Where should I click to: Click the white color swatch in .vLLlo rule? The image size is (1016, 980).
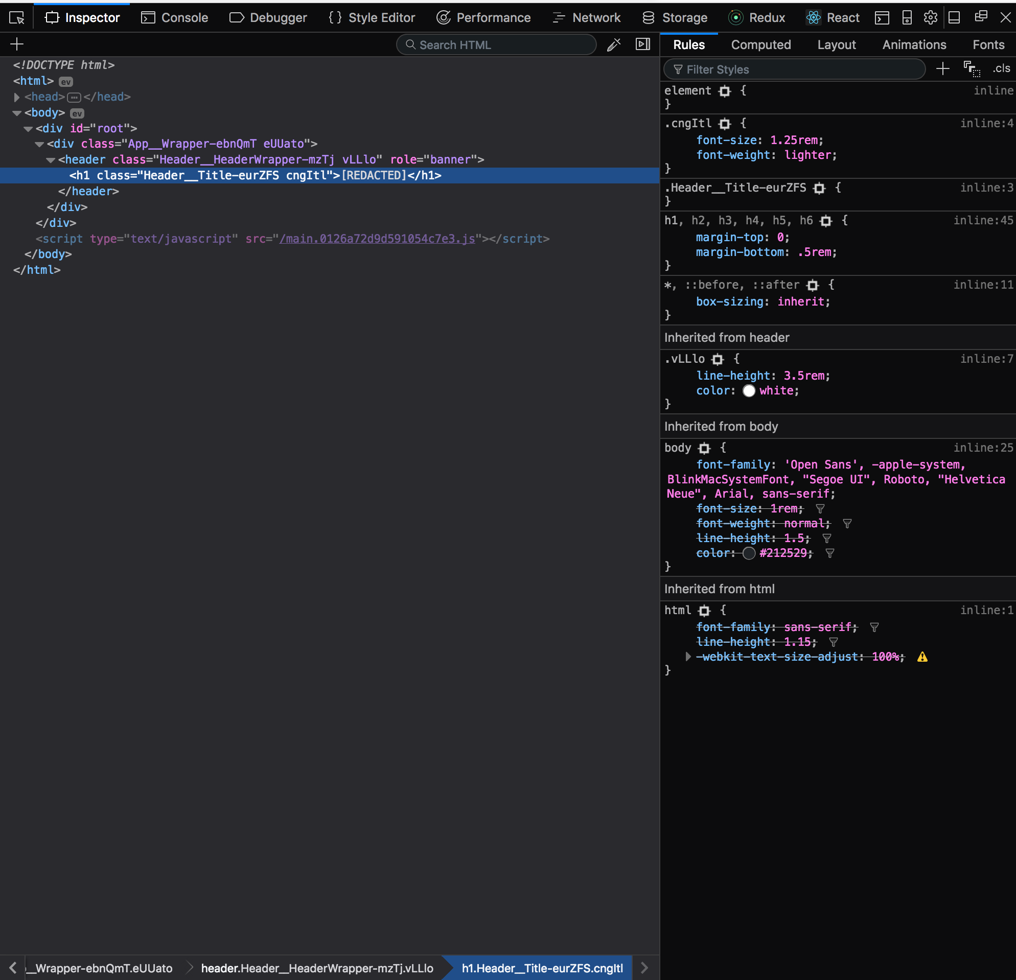(x=749, y=391)
